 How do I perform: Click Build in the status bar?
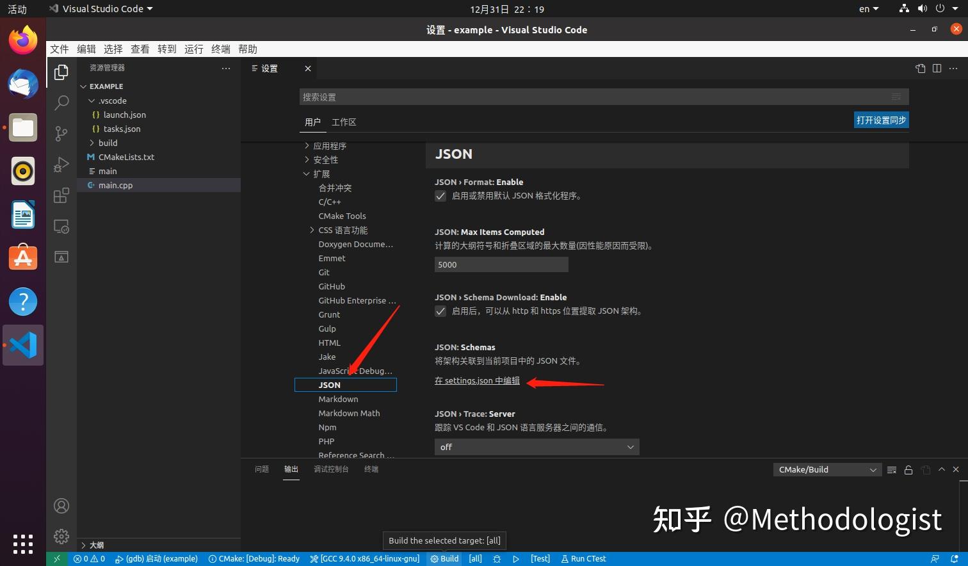[444, 559]
